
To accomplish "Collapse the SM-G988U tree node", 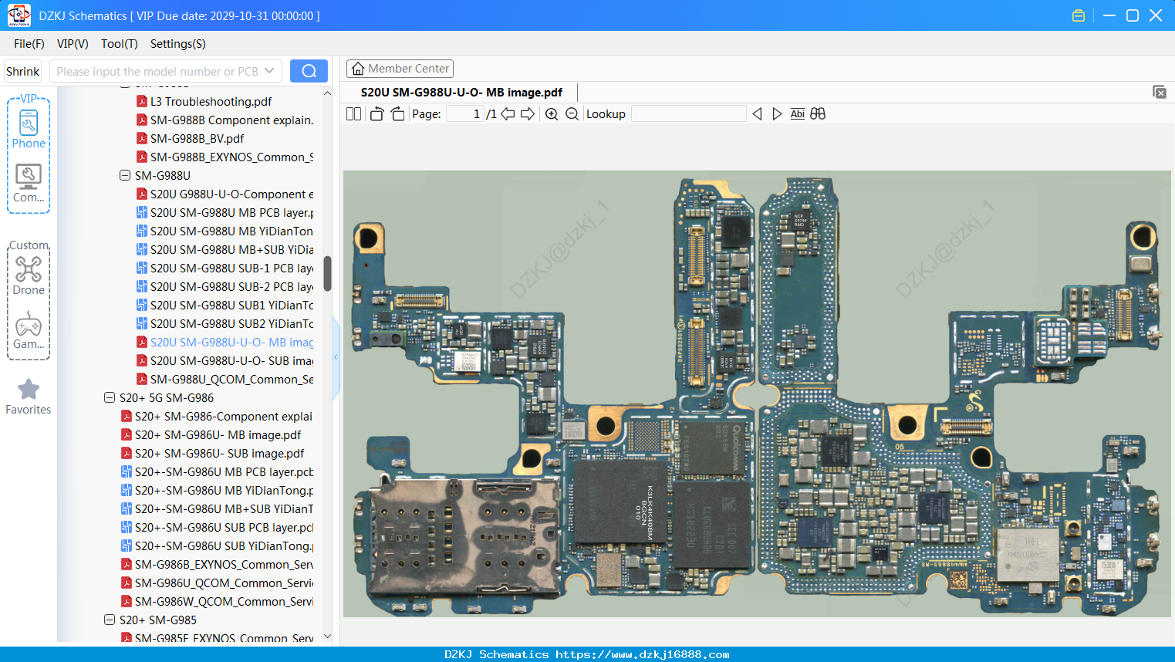I will tap(124, 175).
